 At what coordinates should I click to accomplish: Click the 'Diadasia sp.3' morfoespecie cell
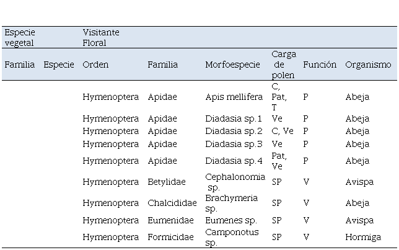(x=234, y=144)
